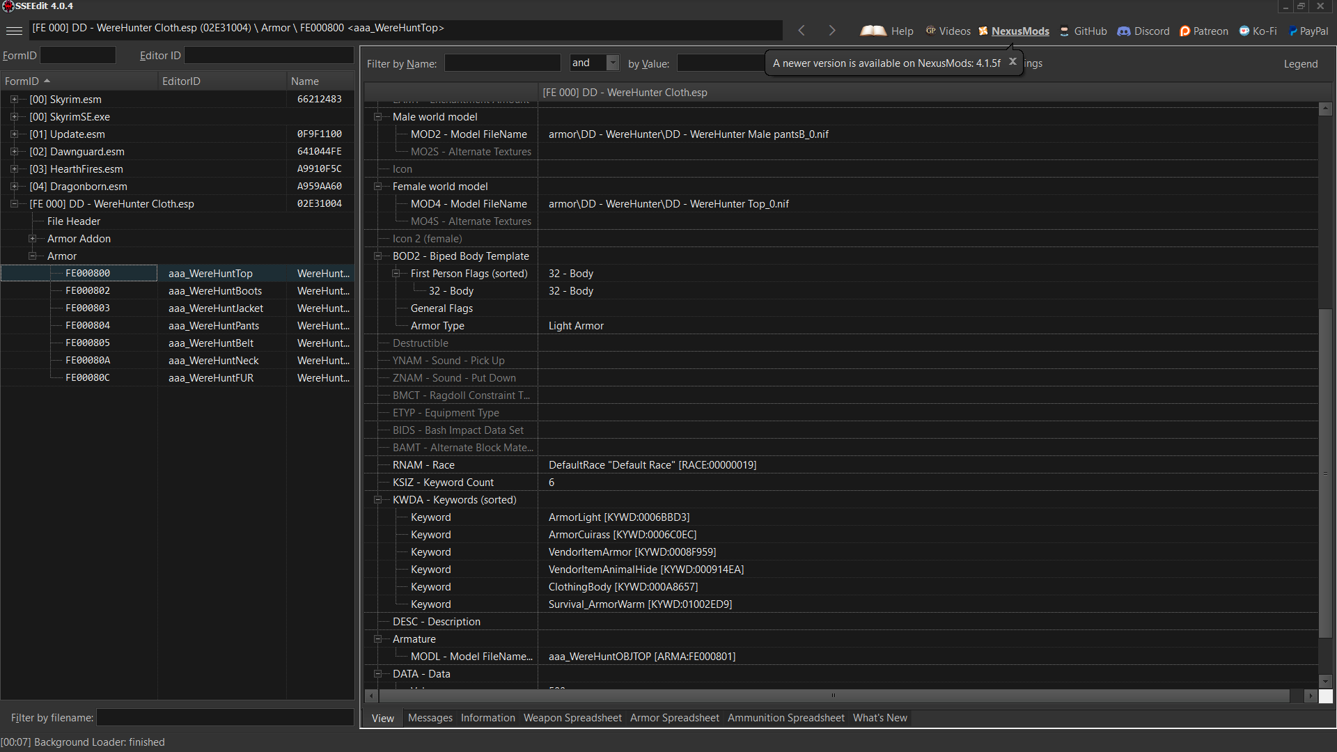Open GitHub link

click(x=1083, y=31)
